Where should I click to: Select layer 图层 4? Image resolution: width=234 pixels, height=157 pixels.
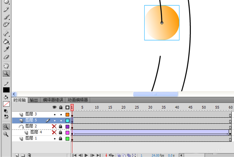point(36,132)
